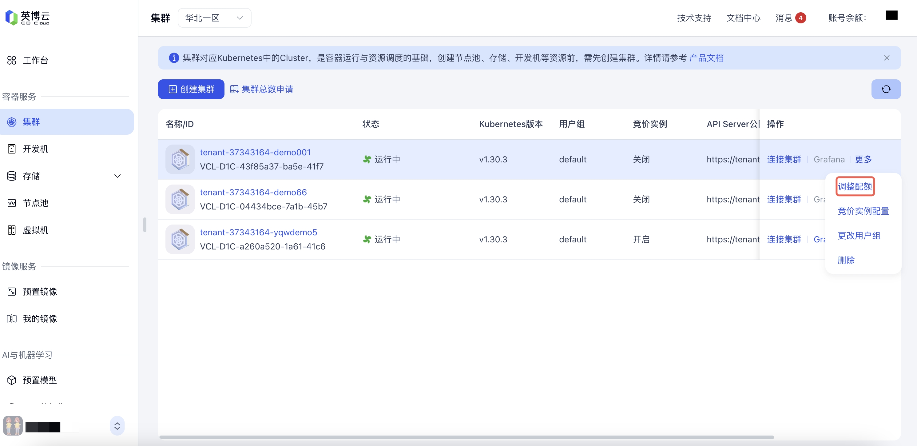This screenshot has width=917, height=446.
Task: Open the 产品文档 link in the banner
Action: point(706,58)
